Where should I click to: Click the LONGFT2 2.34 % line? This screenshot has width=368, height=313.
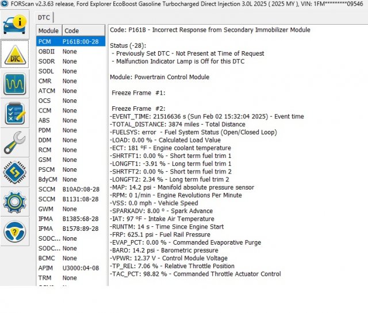click(170, 180)
